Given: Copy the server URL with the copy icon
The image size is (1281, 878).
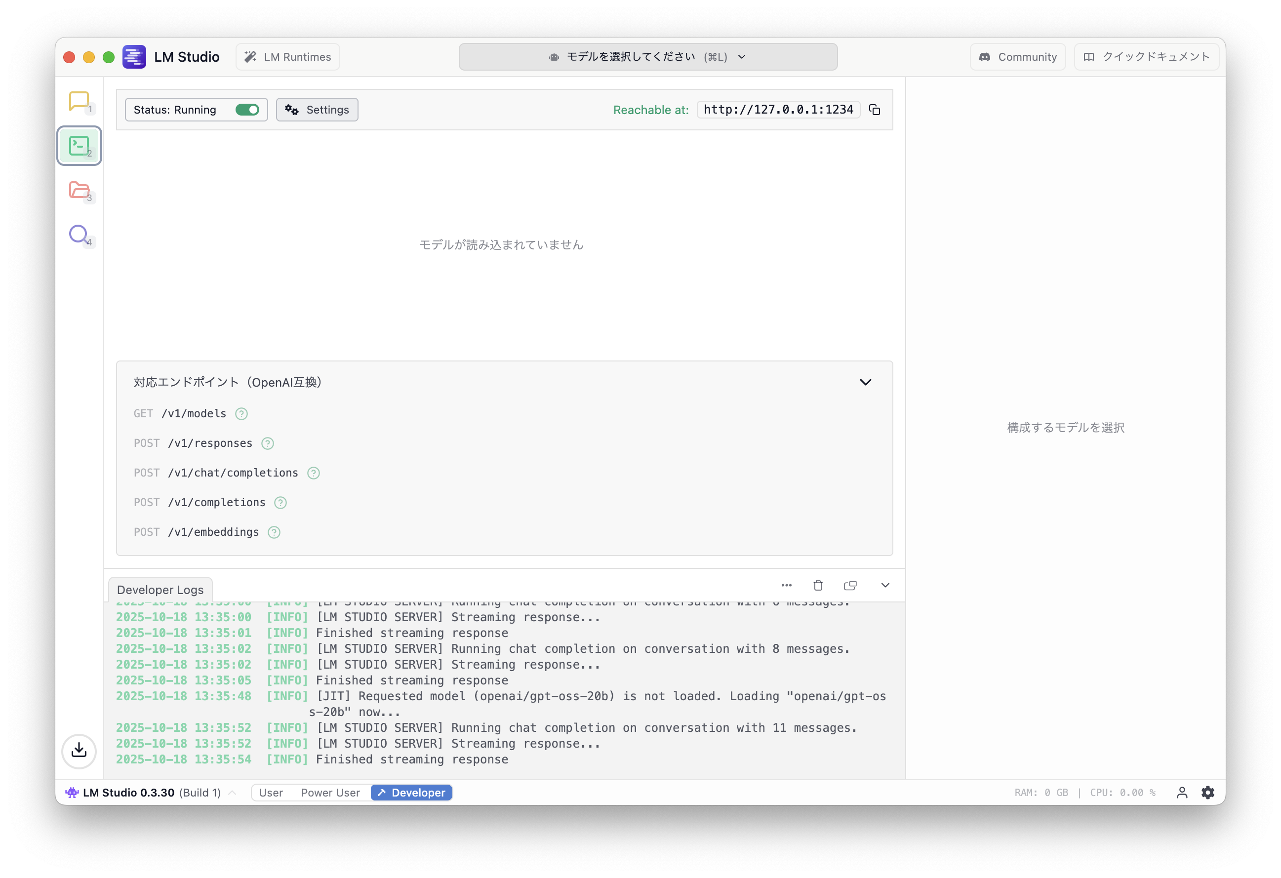Looking at the screenshot, I should coord(874,110).
